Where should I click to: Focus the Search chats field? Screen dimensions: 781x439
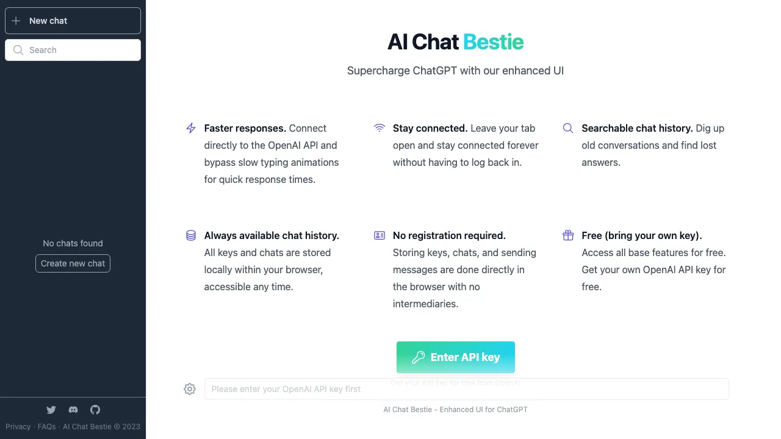click(x=73, y=50)
